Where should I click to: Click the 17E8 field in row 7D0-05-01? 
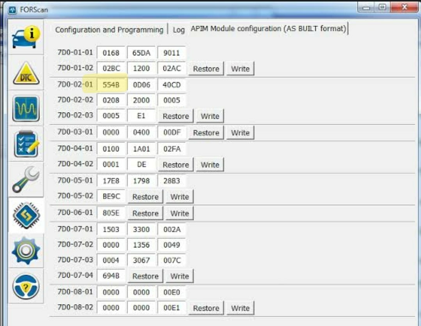[x=111, y=181]
